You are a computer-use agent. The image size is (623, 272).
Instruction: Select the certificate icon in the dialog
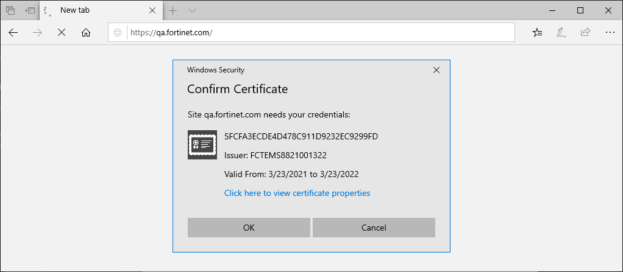pos(202,145)
